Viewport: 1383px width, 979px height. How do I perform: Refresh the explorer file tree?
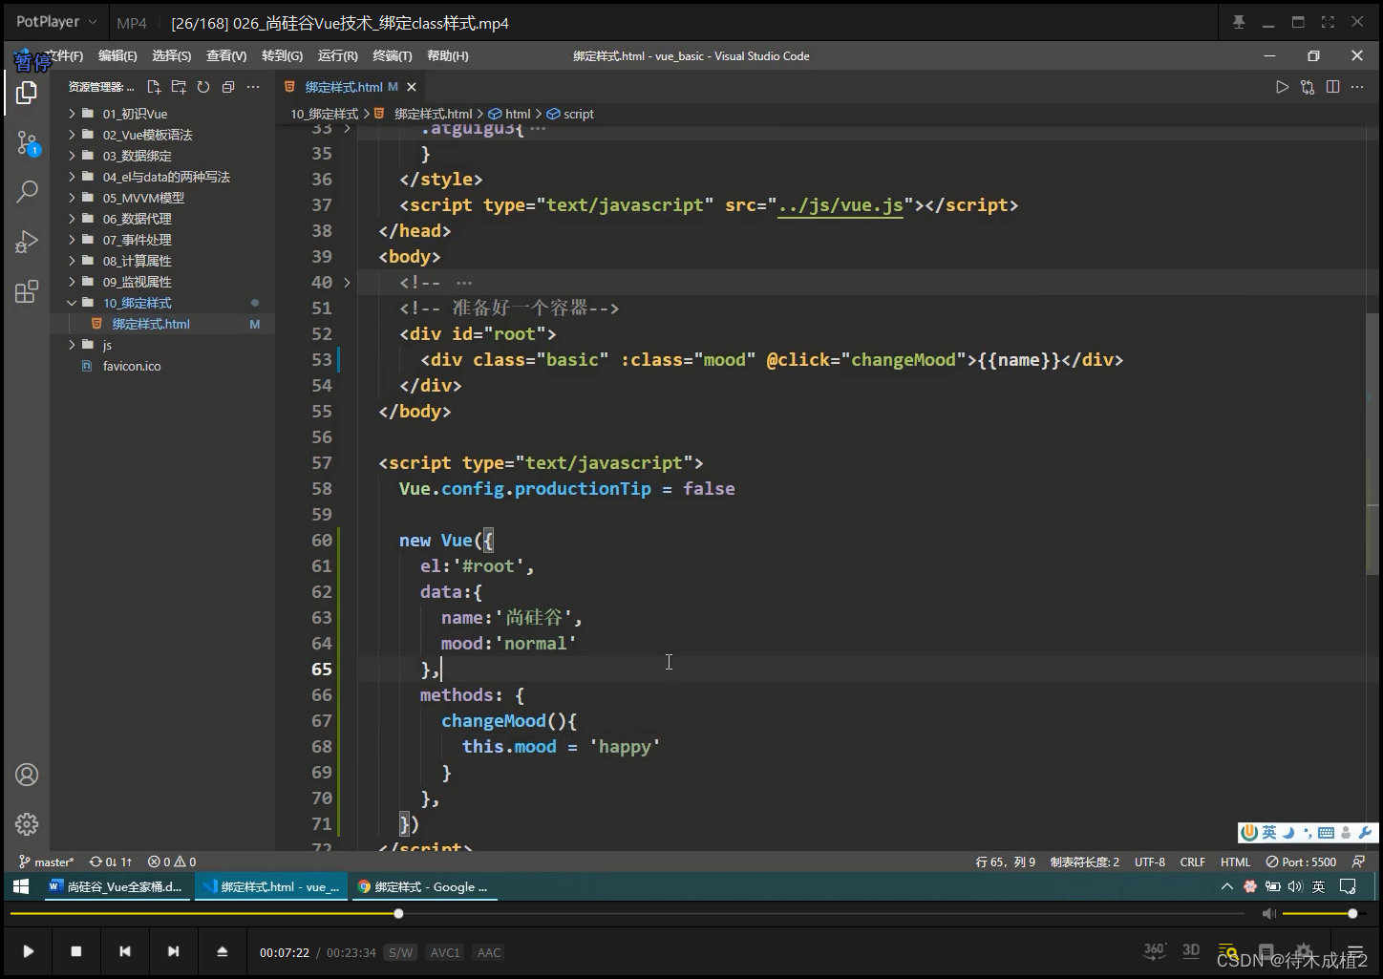(x=203, y=87)
